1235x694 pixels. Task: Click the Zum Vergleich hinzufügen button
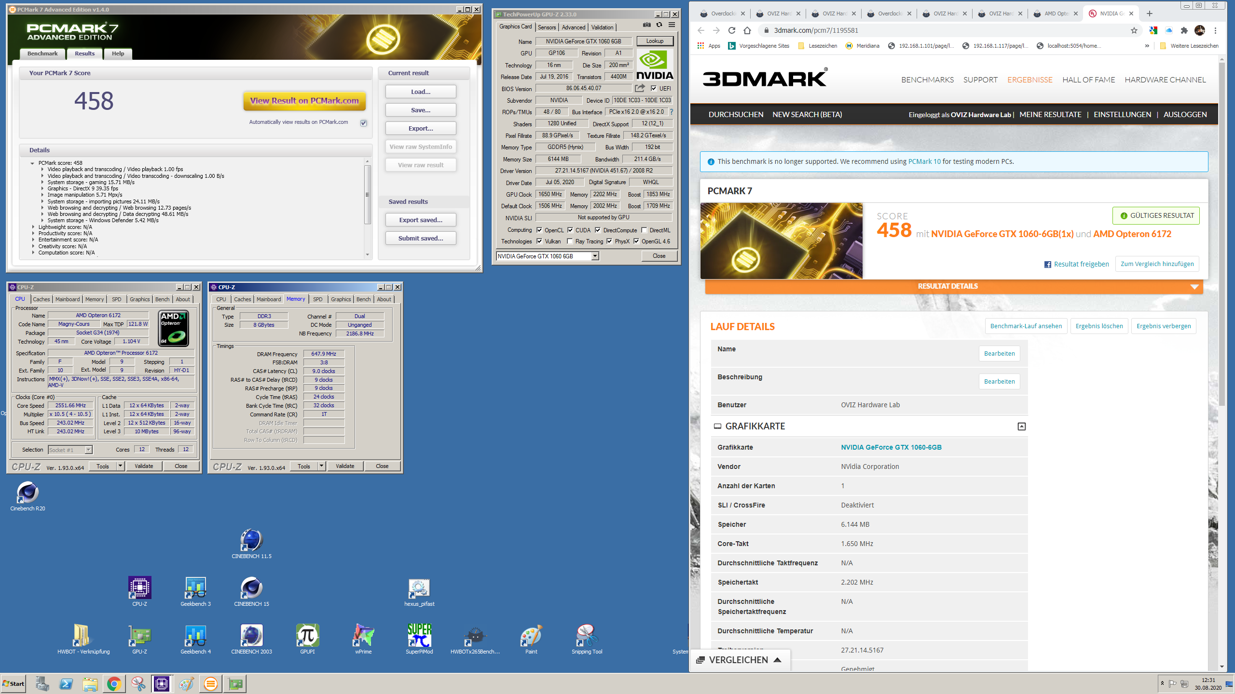tap(1157, 264)
